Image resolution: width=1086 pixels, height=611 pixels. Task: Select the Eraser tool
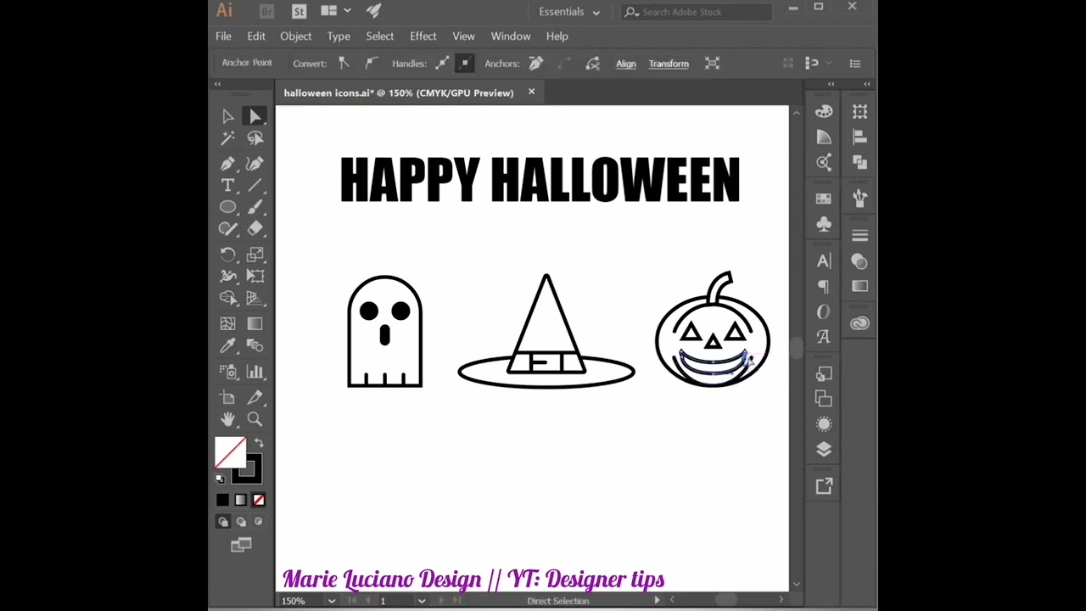click(x=255, y=228)
